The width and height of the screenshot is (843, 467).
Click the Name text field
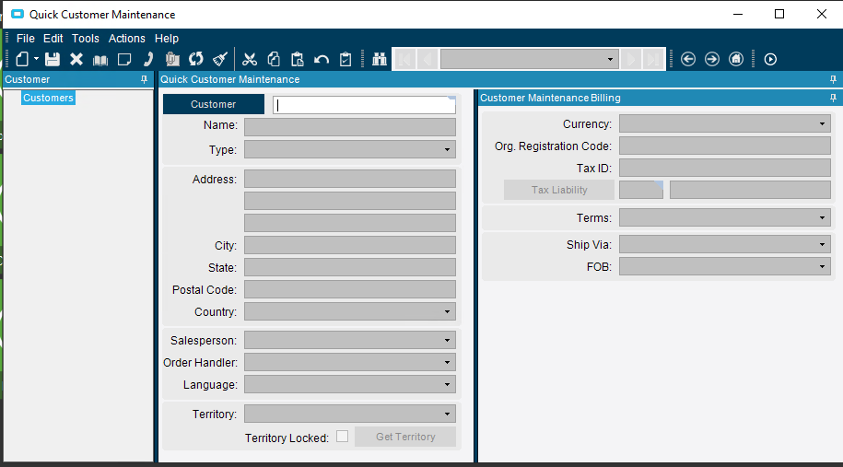350,127
